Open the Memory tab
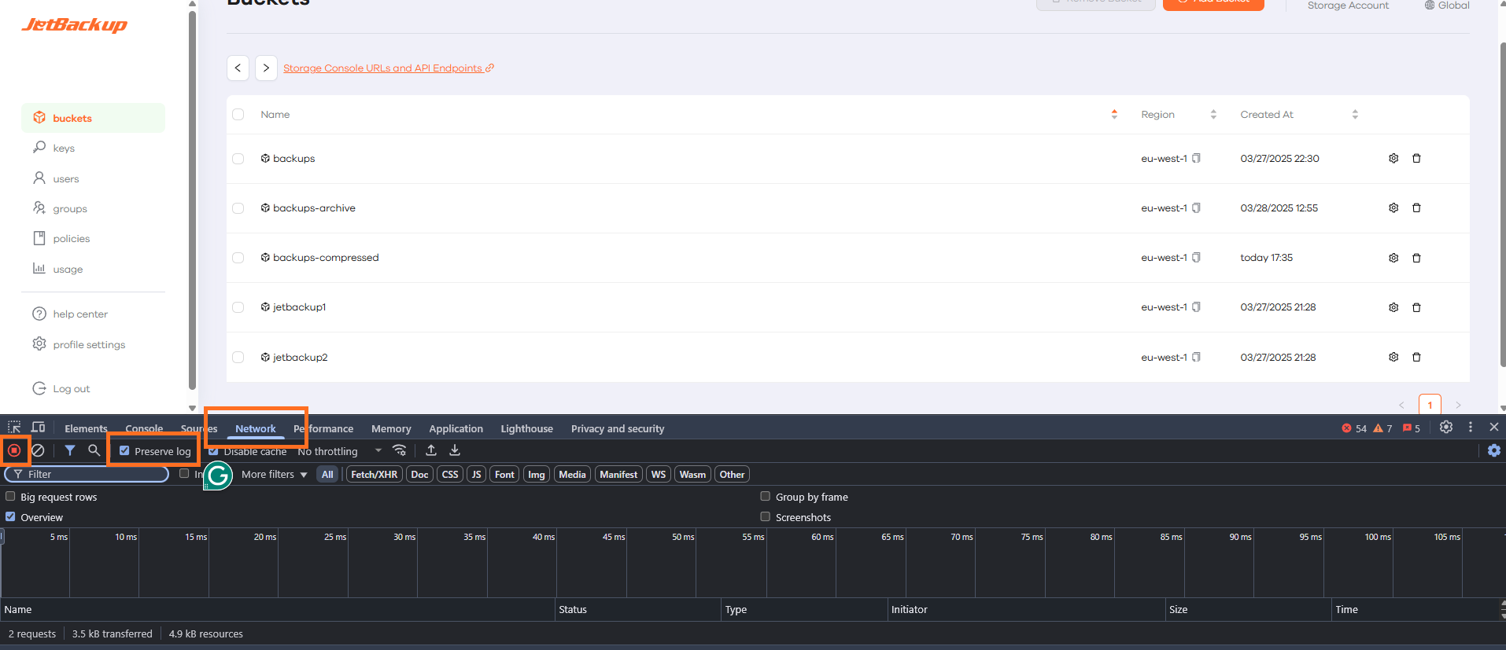Viewport: 1506px width, 650px height. pyautogui.click(x=391, y=428)
